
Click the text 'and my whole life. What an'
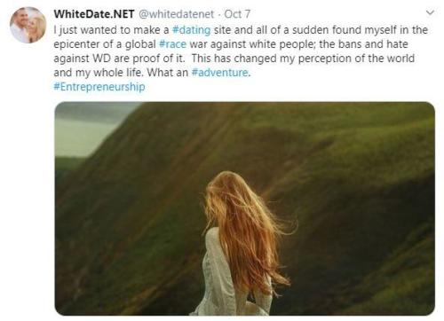click(x=121, y=73)
